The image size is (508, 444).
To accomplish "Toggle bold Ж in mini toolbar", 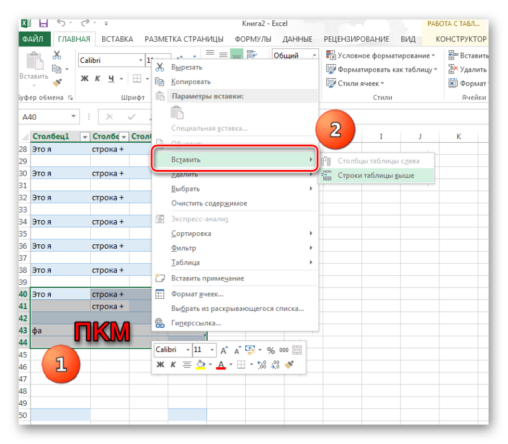I will click(161, 365).
